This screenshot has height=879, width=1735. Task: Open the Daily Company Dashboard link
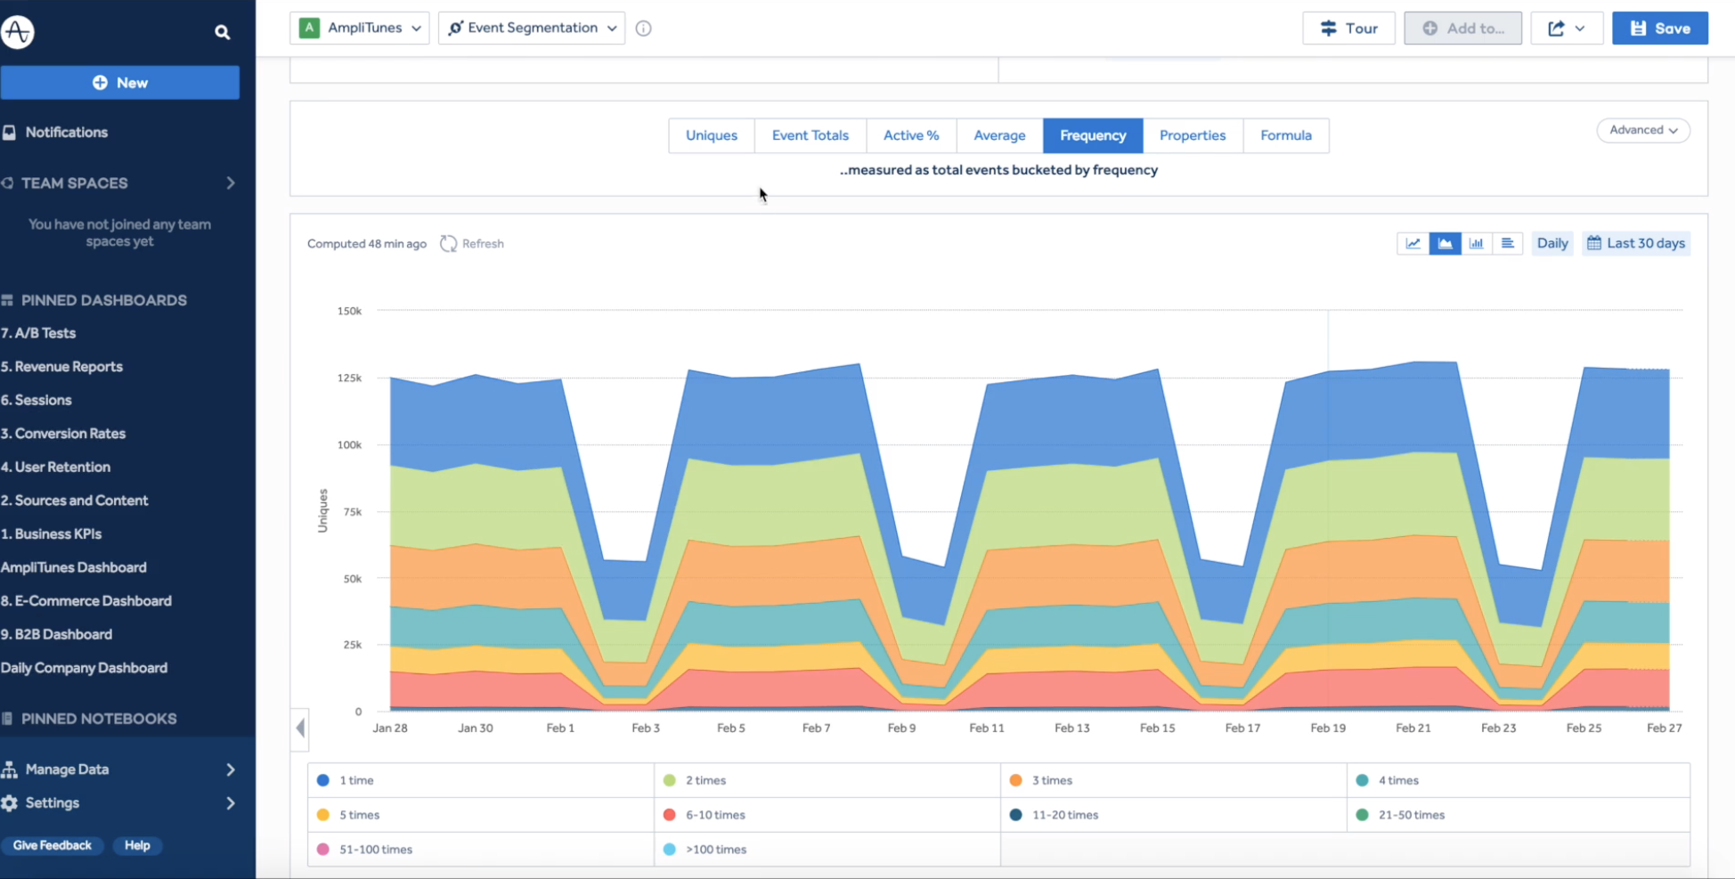pos(84,668)
